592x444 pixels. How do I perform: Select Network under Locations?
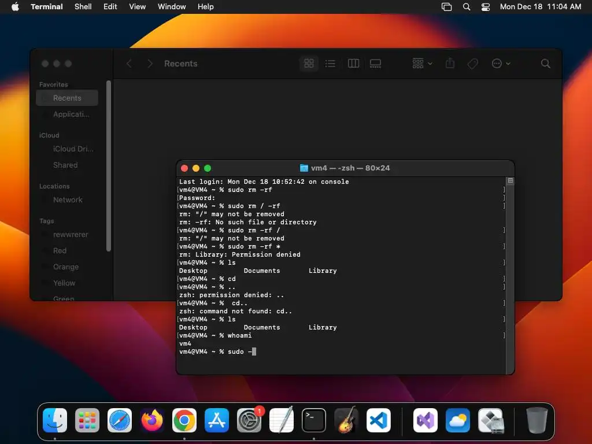[x=67, y=199]
